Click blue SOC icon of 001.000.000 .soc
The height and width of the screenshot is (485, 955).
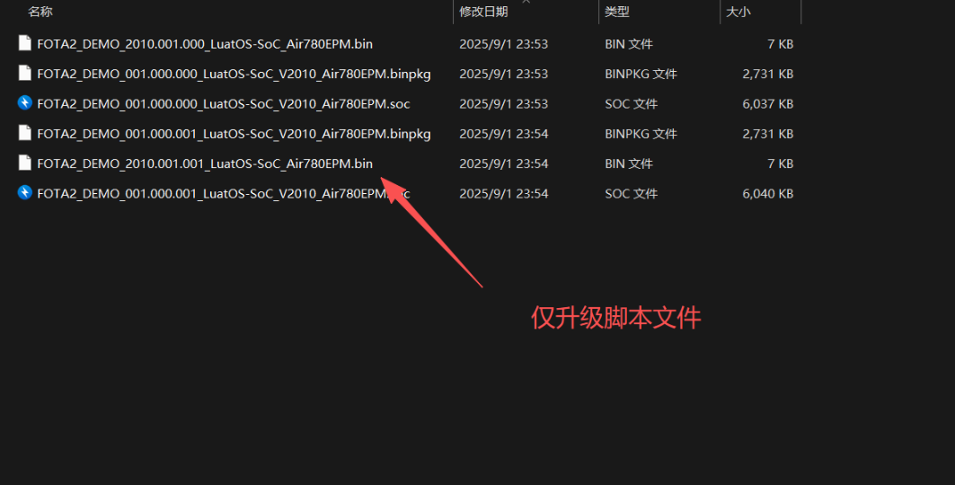25,103
